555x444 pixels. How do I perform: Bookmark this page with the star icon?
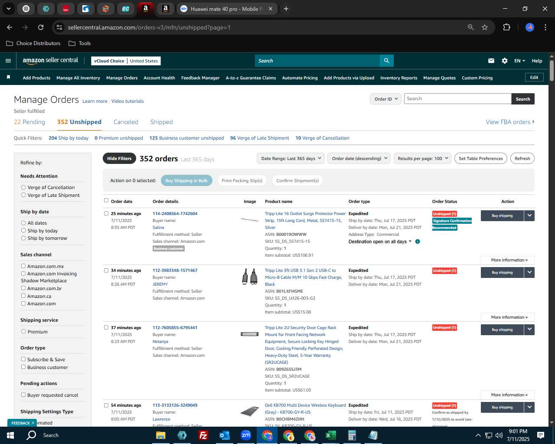485,27
